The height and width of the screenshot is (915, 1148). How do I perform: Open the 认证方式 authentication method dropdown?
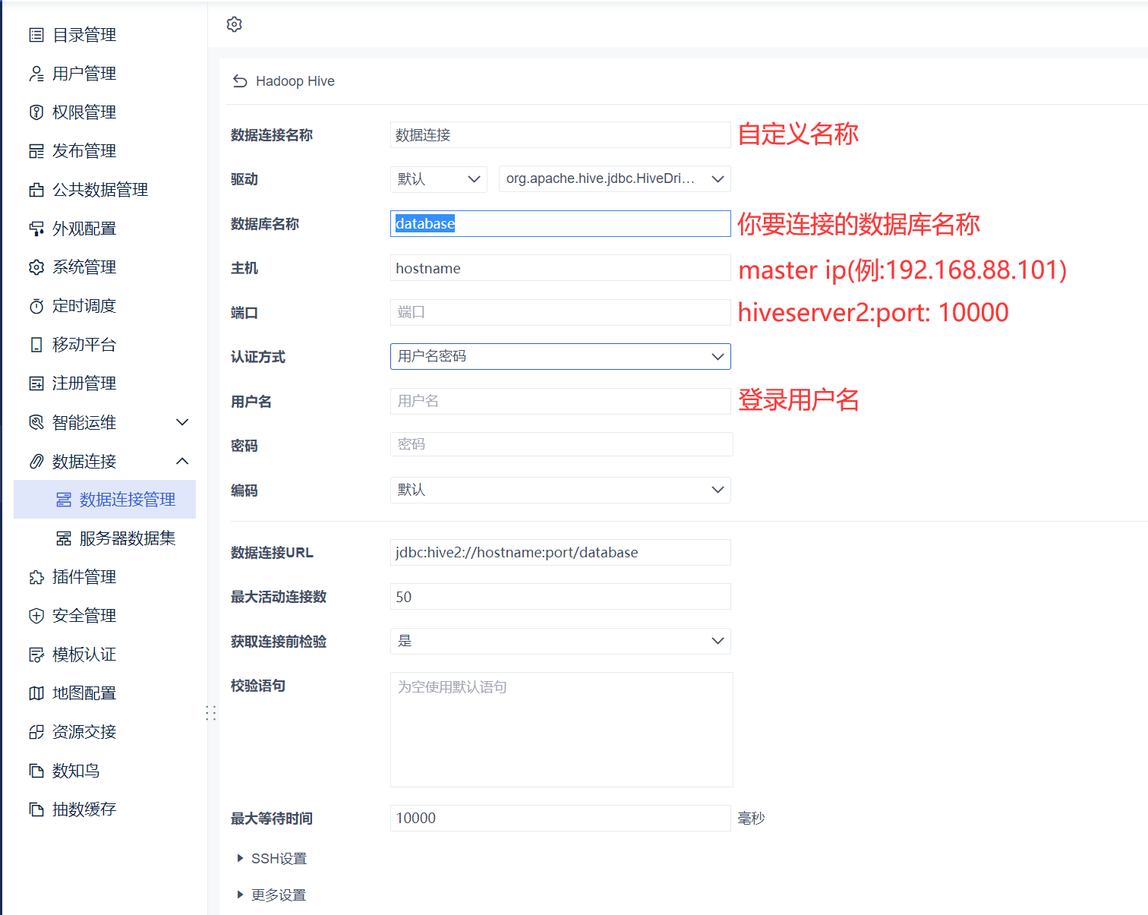560,356
